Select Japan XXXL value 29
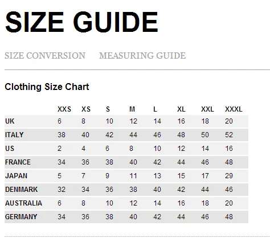Viewport: 270px width, 238px height. pyautogui.click(x=229, y=176)
